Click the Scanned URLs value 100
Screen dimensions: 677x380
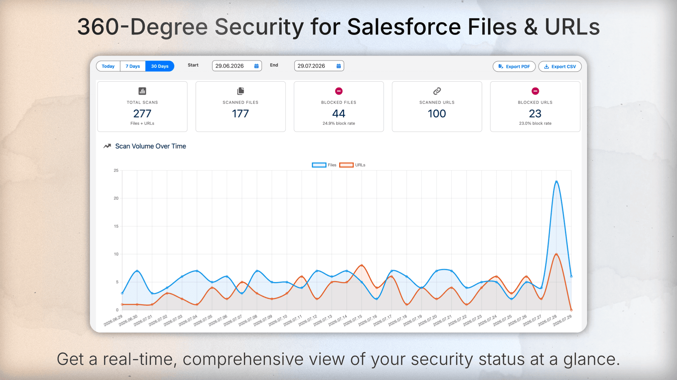pyautogui.click(x=437, y=114)
